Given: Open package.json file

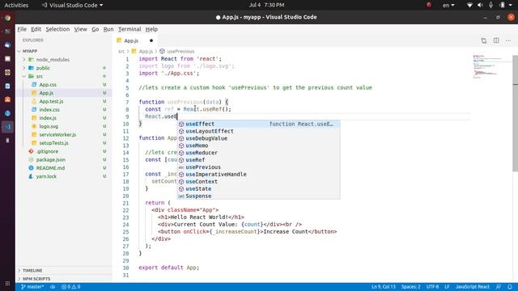Looking at the screenshot, I should tap(50, 160).
